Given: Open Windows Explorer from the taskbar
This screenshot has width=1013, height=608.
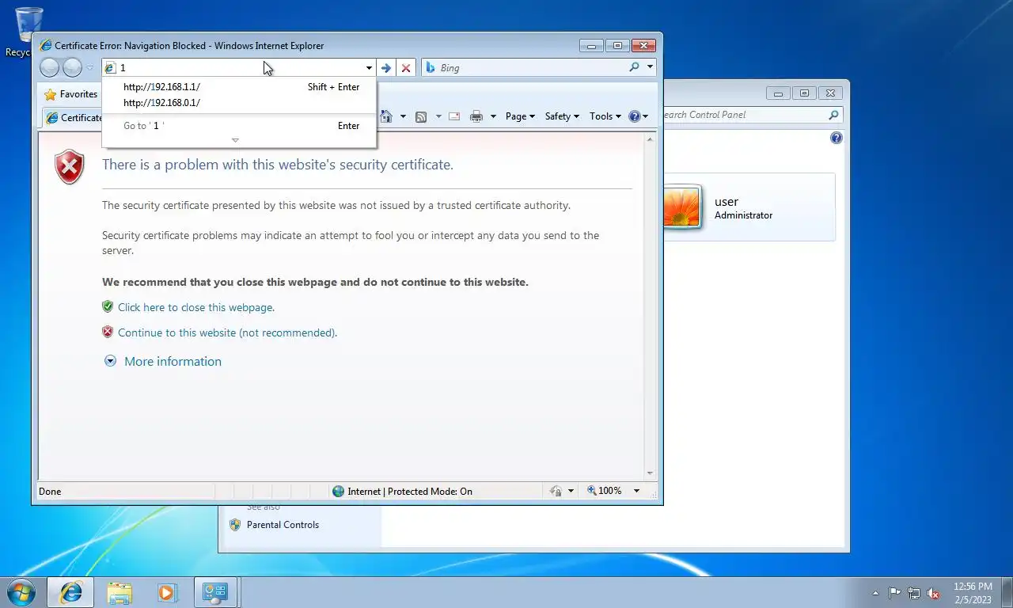Looking at the screenshot, I should [120, 592].
